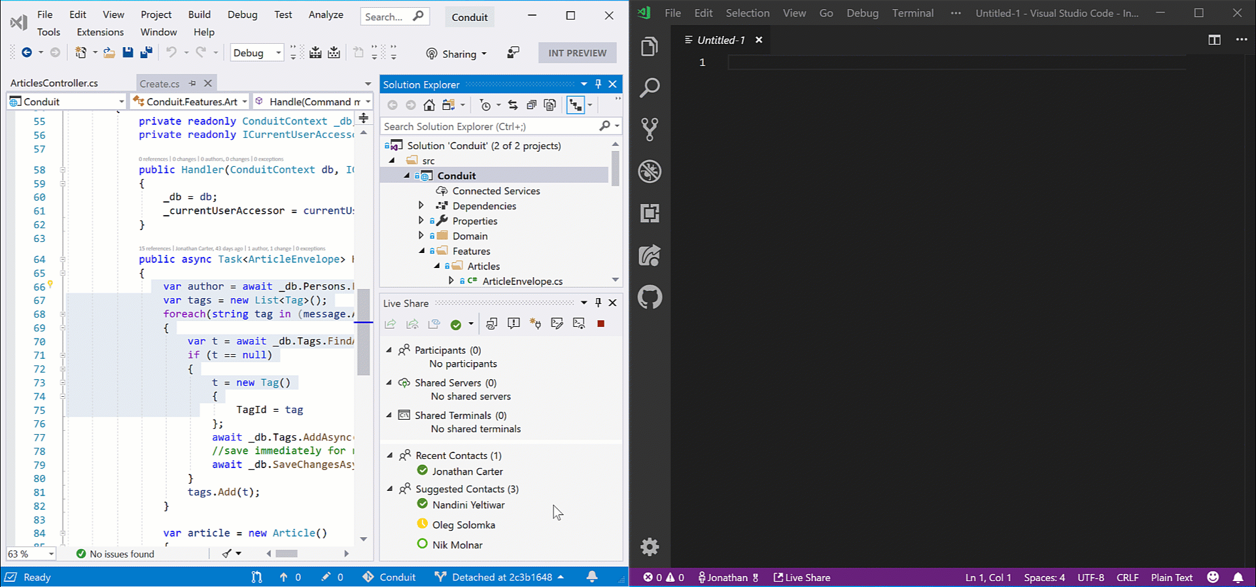Open the Project menu in Visual Studio
1256x587 pixels.
click(x=156, y=14)
